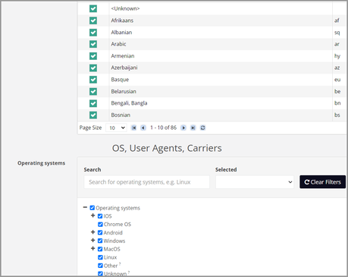Screen dimensions: 348x277
Task: Open the Selected operating systems dropdown
Action: (x=255, y=182)
